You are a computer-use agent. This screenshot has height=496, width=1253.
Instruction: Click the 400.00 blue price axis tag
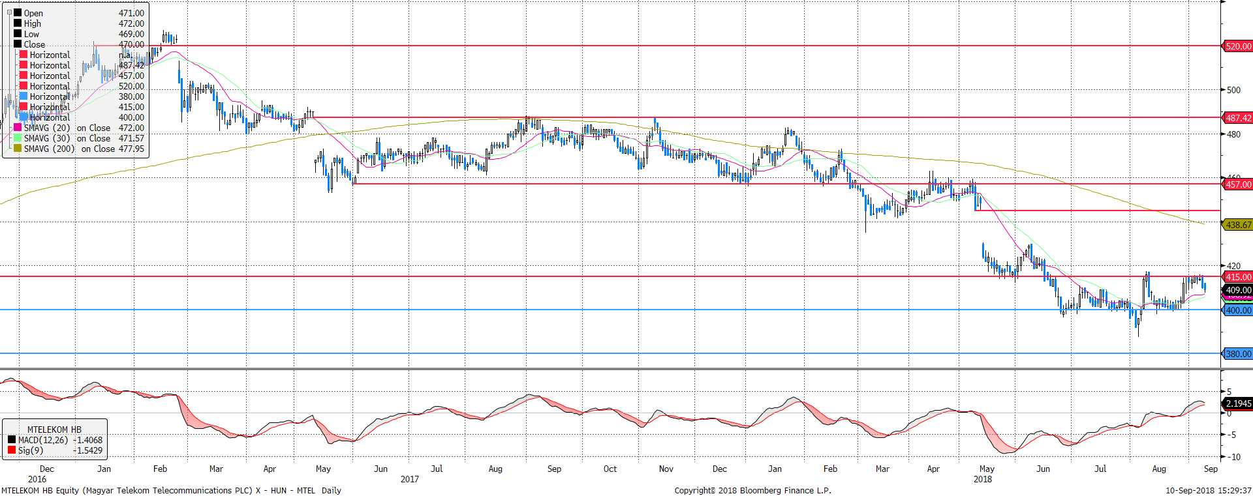1237,310
